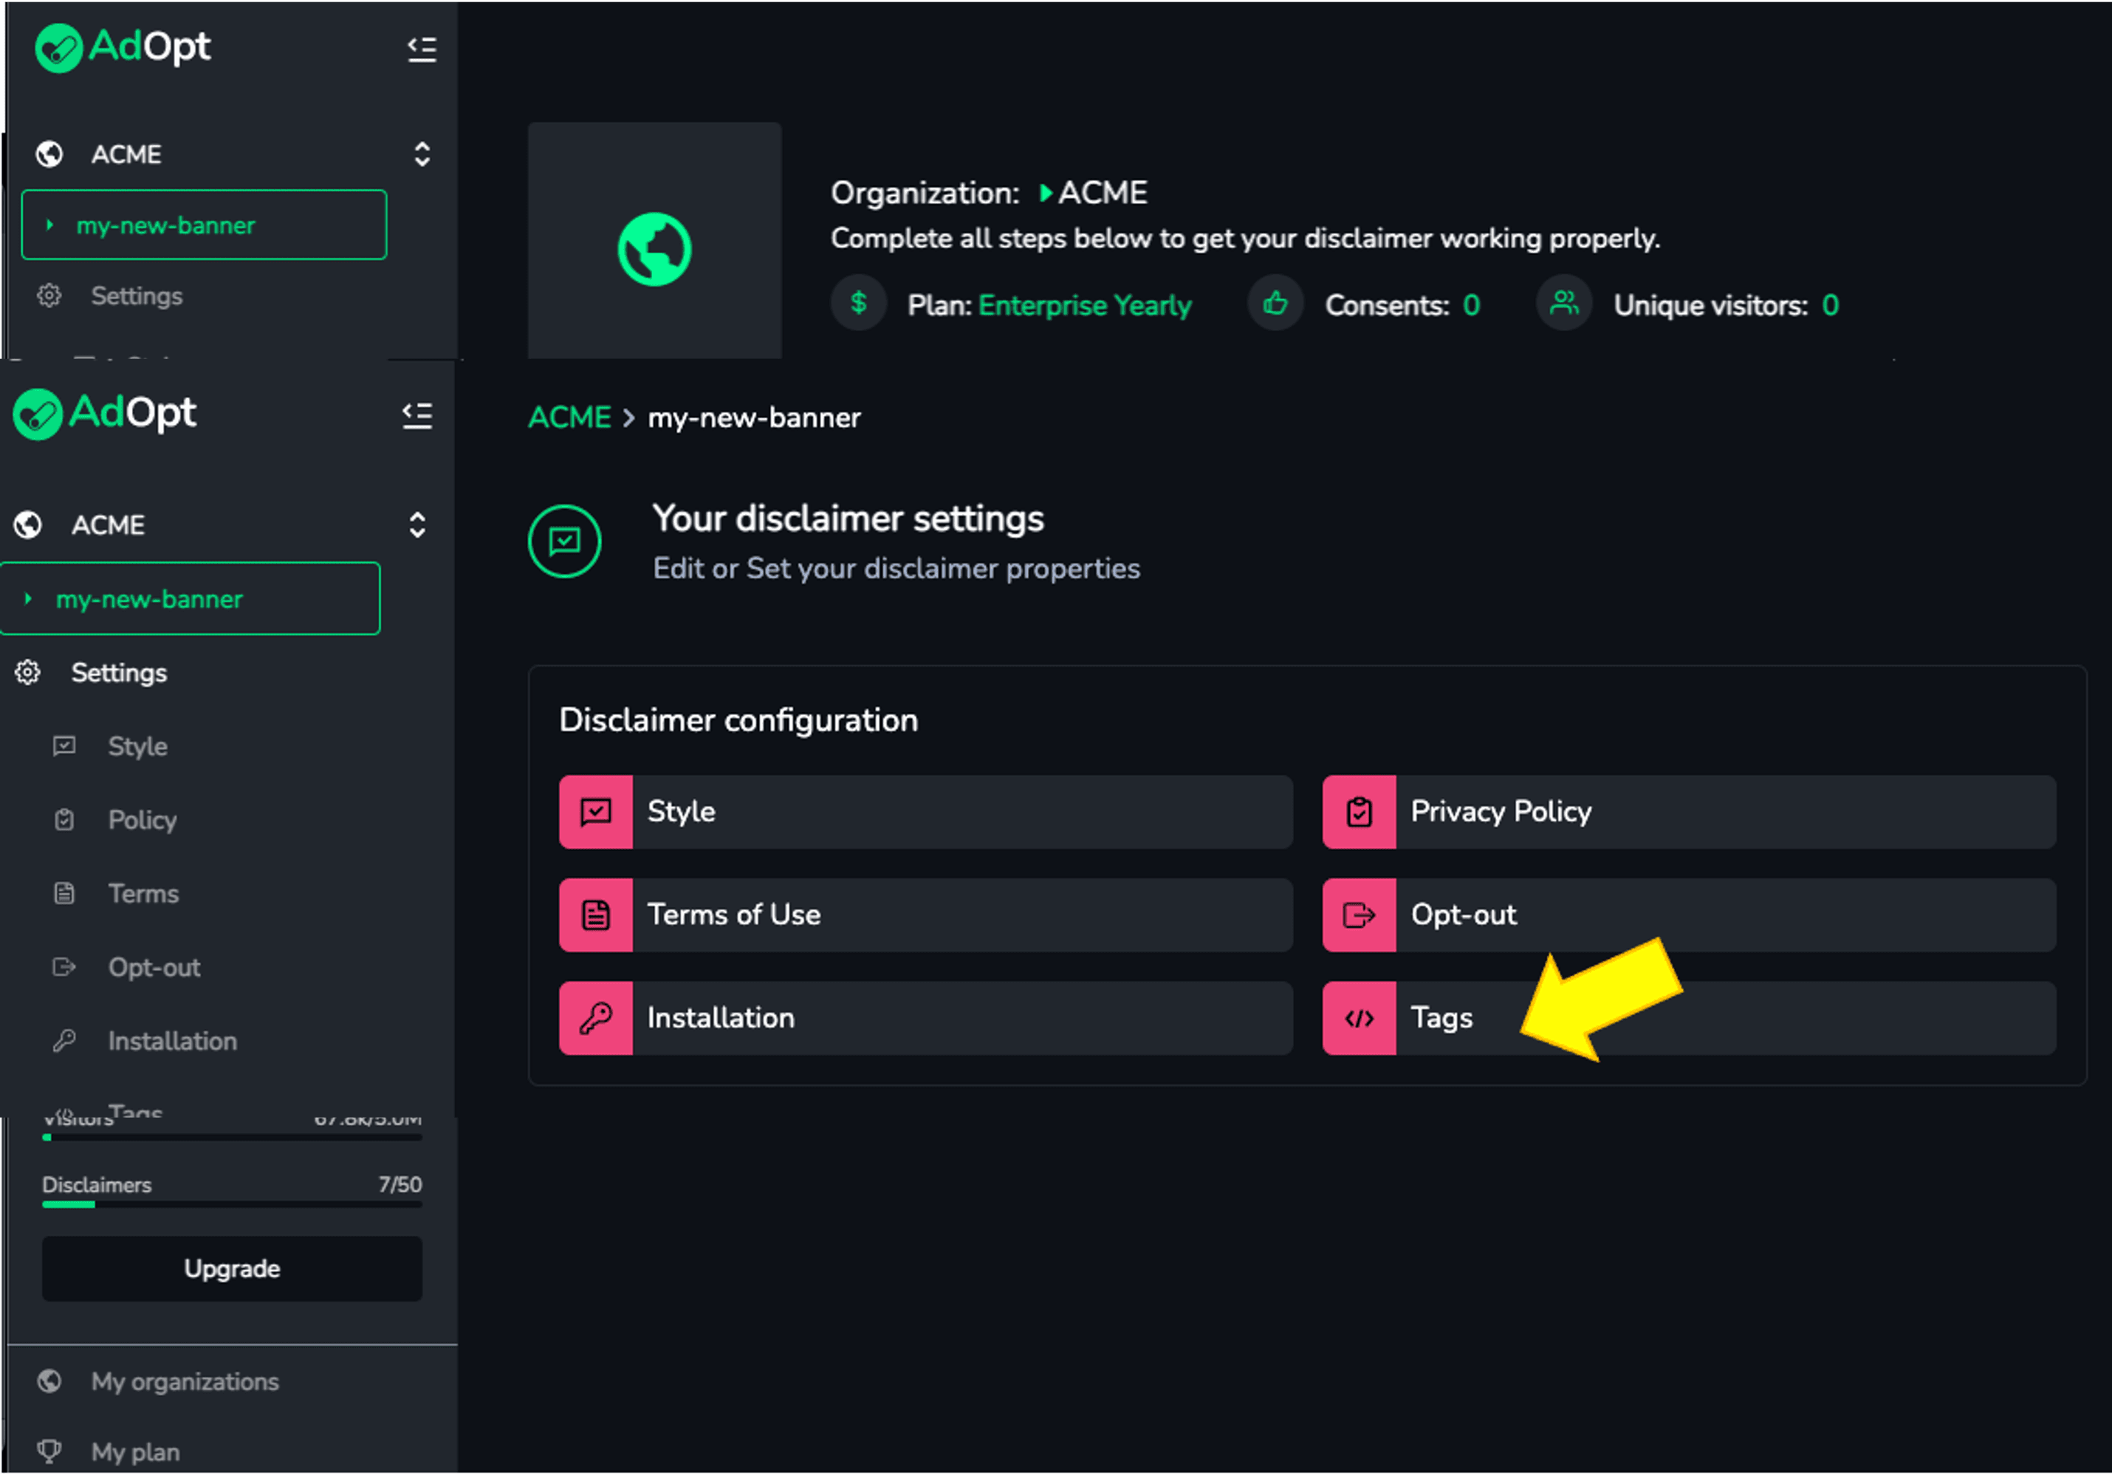This screenshot has width=2112, height=1476.
Task: Click the Disclaimer configuration heading
Action: click(x=738, y=720)
